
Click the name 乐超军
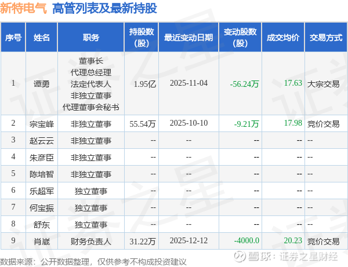click(42, 191)
